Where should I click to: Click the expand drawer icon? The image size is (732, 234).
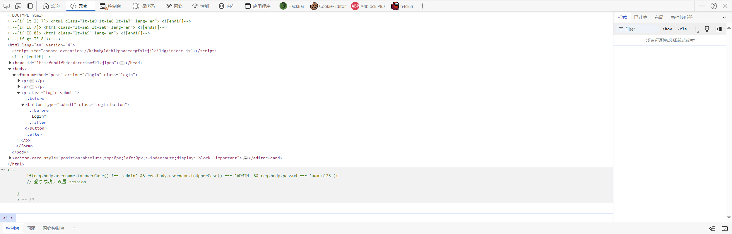[x=725, y=228]
